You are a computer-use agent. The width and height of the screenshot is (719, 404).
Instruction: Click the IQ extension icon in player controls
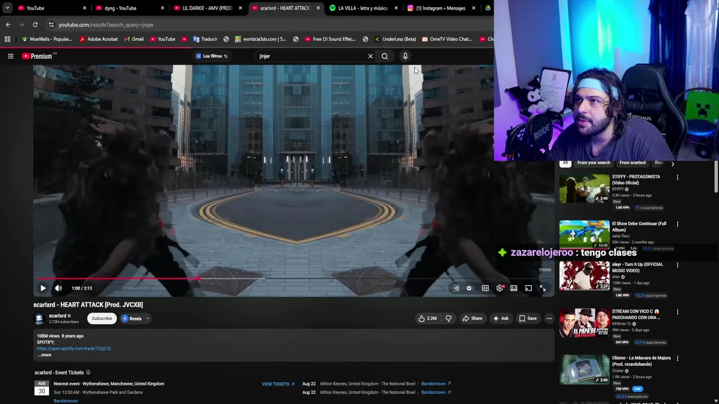456,288
